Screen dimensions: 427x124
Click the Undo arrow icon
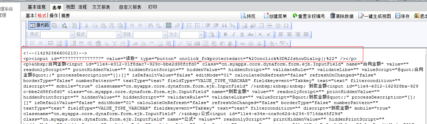pyautogui.click(x=132, y=25)
